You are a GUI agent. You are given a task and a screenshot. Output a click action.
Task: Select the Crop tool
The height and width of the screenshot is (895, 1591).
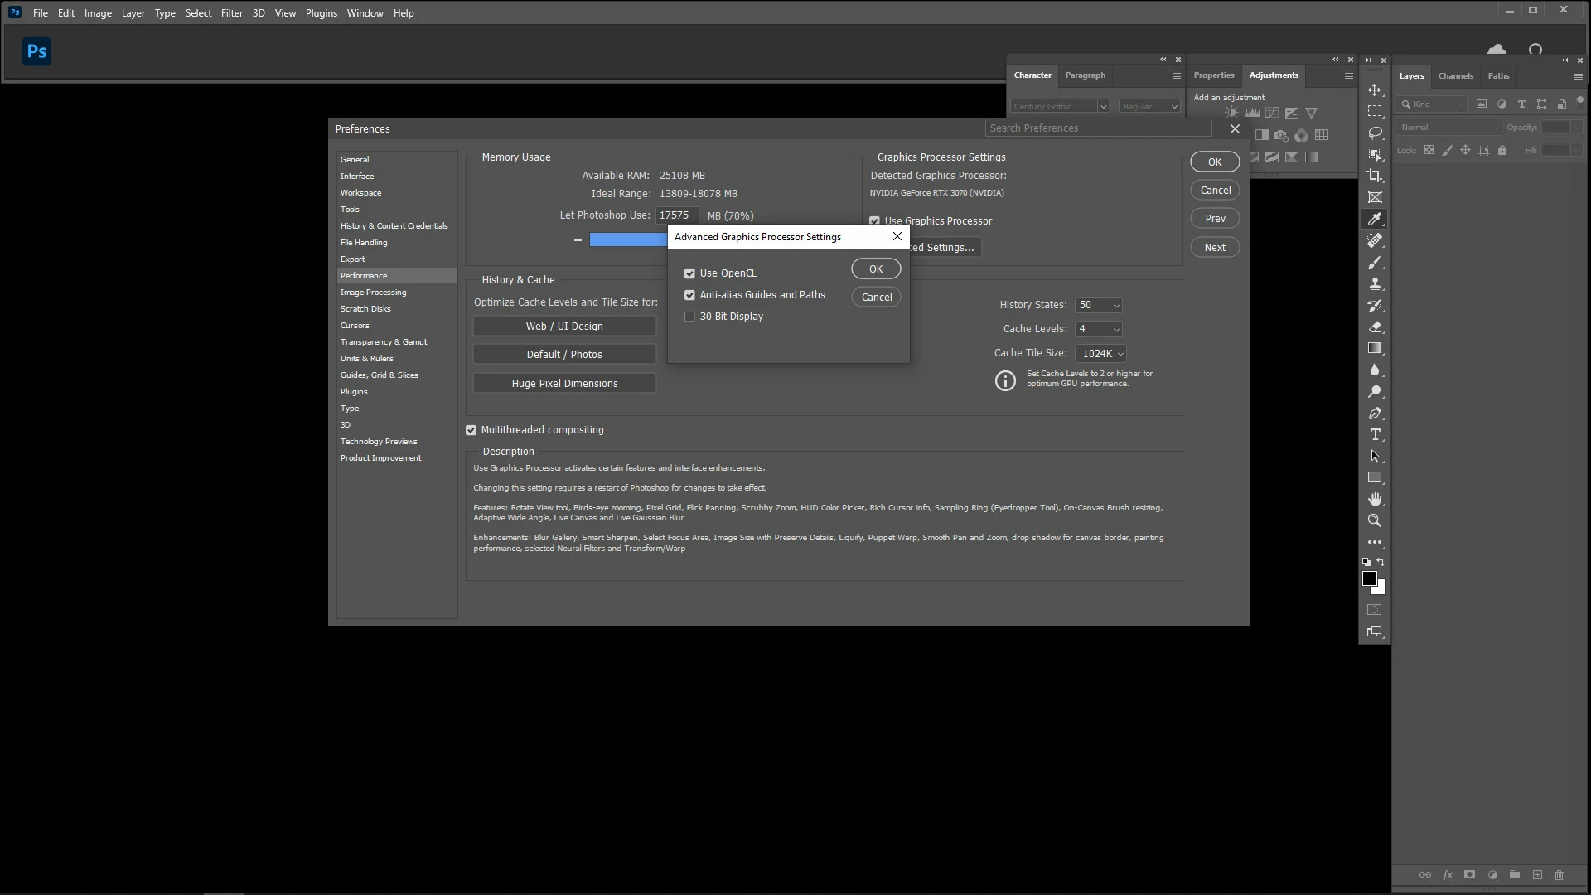tap(1375, 176)
